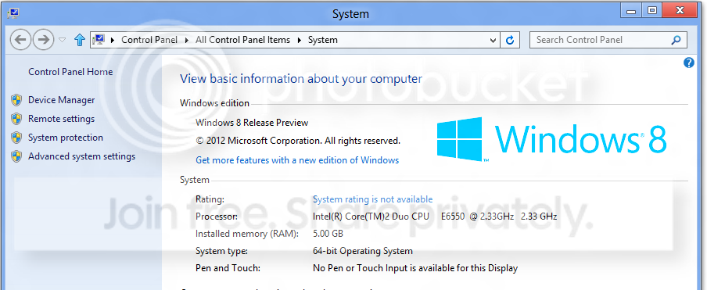The height and width of the screenshot is (290, 707).
Task: Minimize the System window
Action: click(x=631, y=11)
